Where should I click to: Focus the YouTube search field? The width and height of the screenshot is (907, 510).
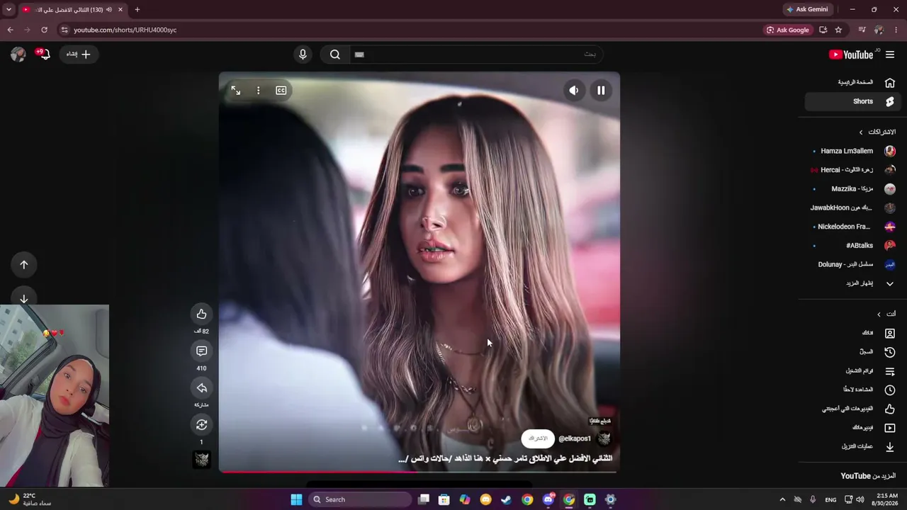(x=476, y=55)
